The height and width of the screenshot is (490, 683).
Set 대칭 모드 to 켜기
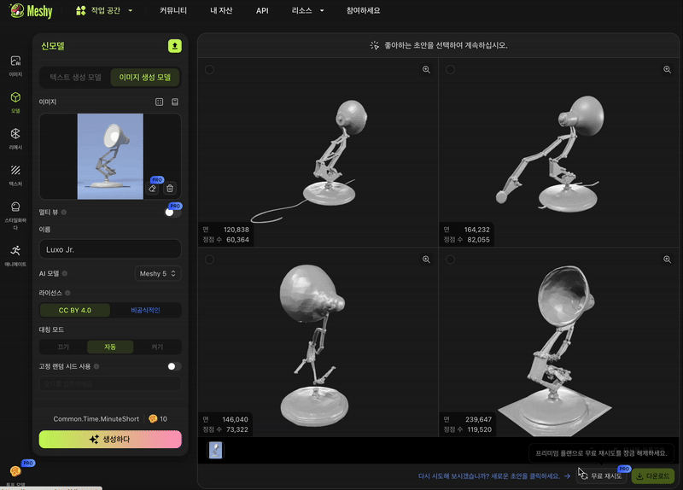tap(157, 347)
